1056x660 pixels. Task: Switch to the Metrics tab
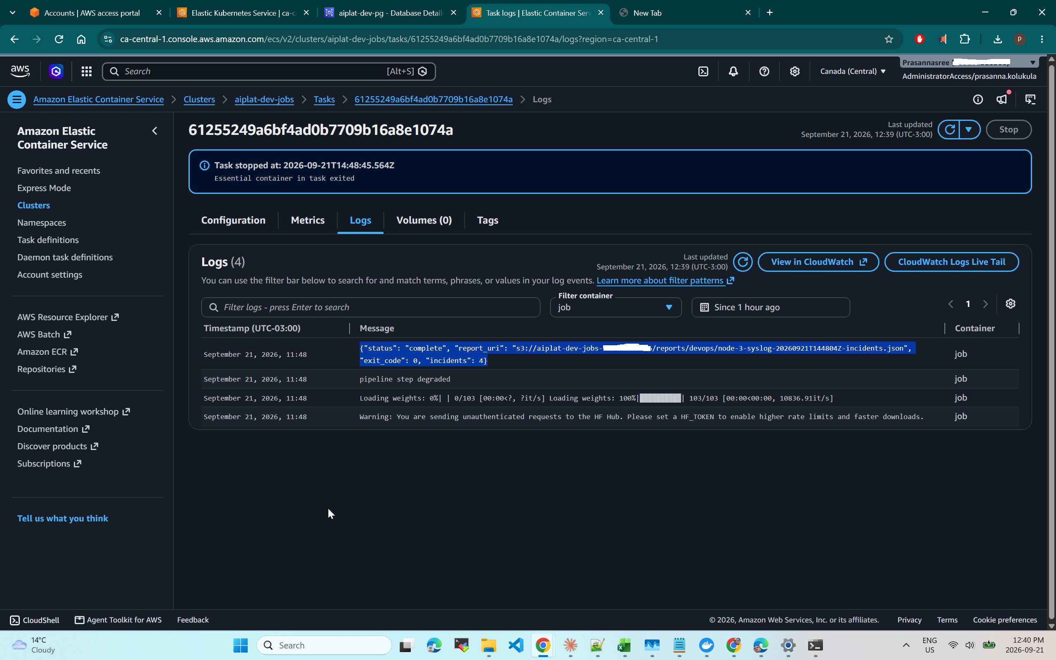pyautogui.click(x=308, y=220)
